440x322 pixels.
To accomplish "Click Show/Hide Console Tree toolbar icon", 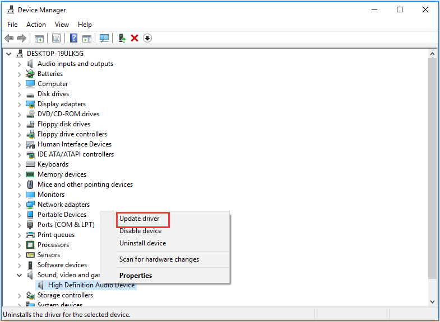I will [x=39, y=39].
